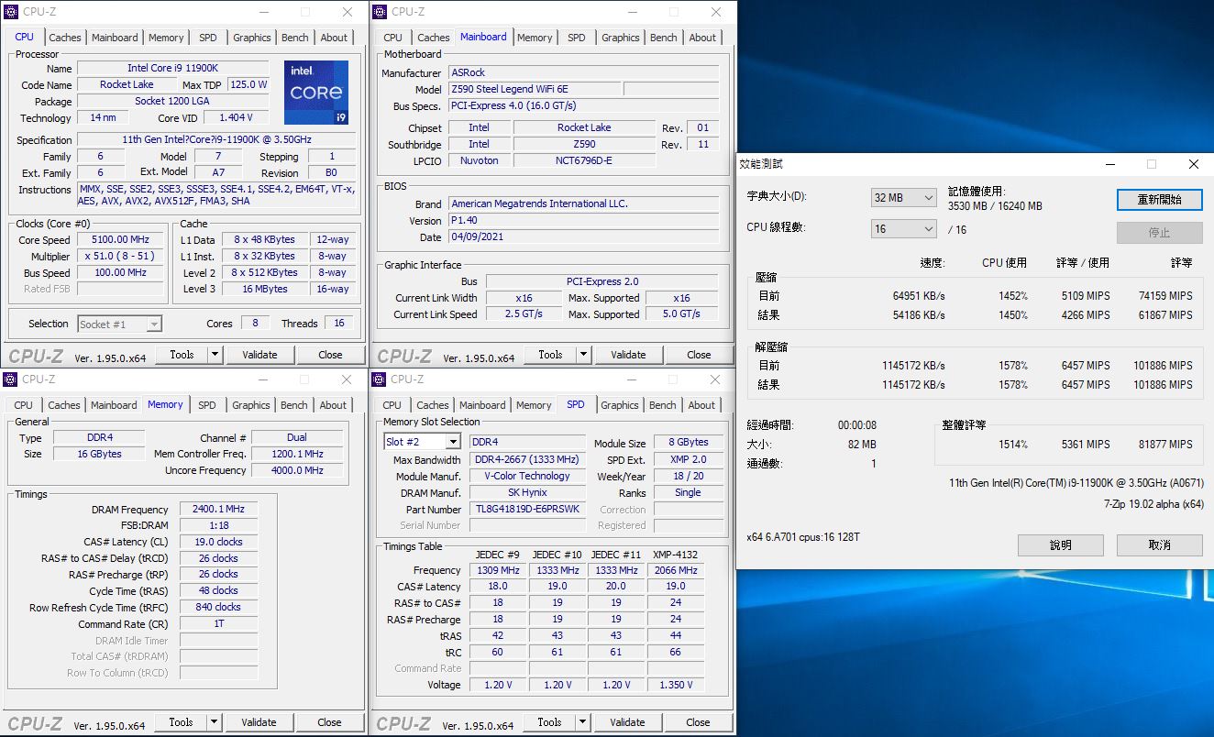
Task: Click the CPU-Z title icon in the Memory window
Action: click(11, 379)
